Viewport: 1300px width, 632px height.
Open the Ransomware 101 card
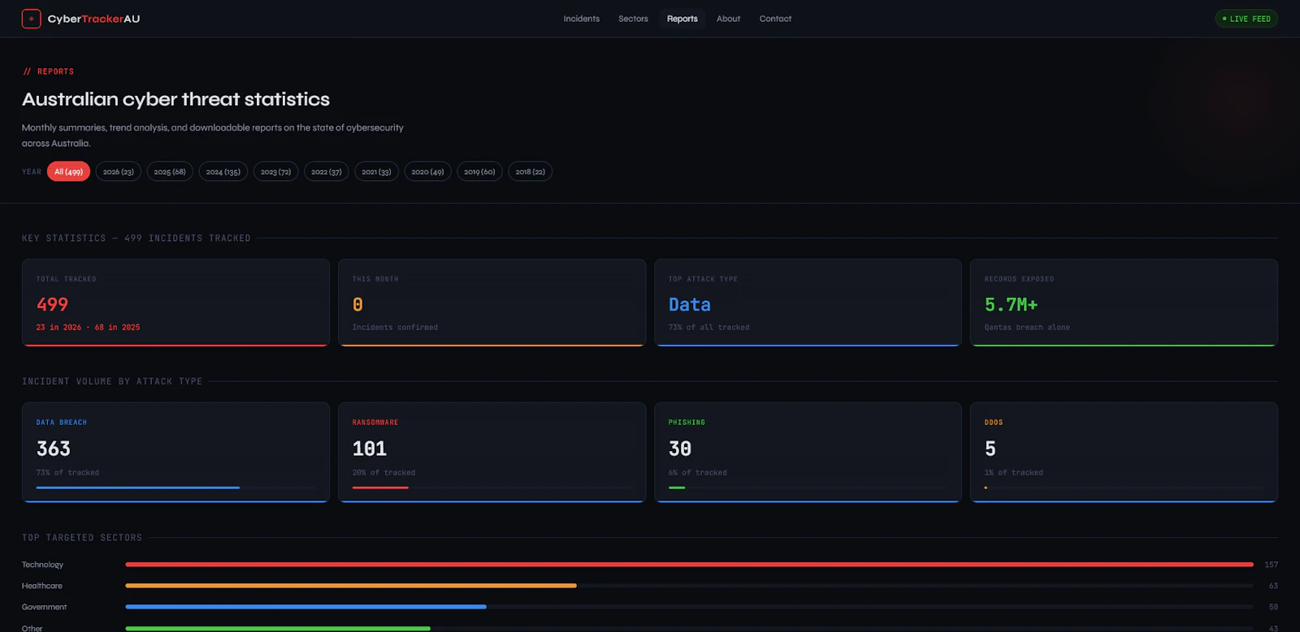click(x=492, y=452)
